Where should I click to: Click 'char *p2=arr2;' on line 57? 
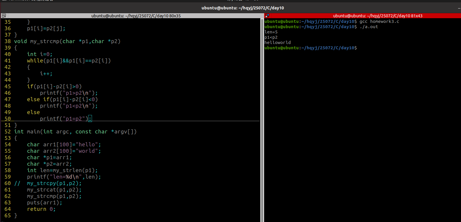(49, 164)
